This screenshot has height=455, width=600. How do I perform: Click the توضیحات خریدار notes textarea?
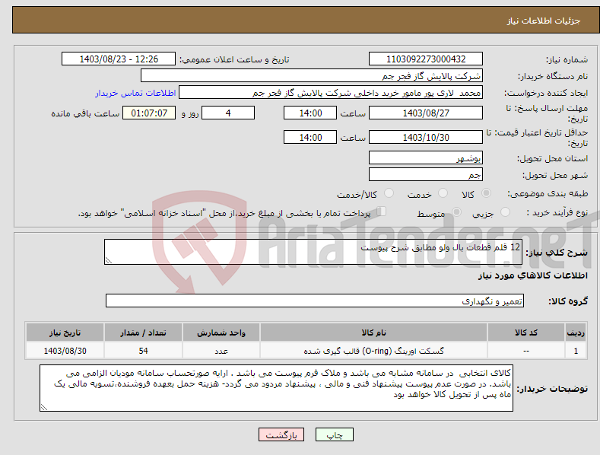point(276,388)
